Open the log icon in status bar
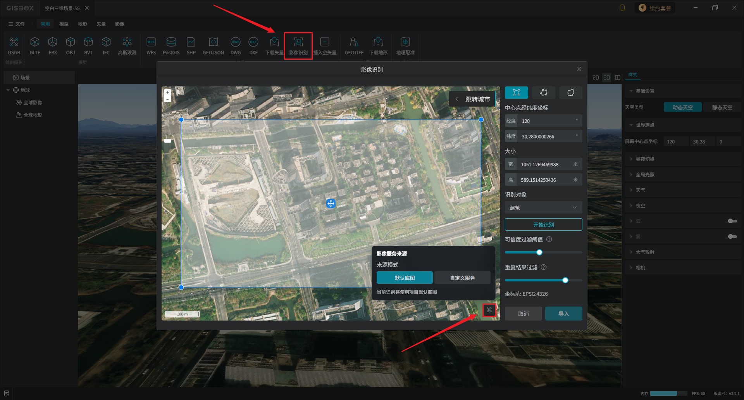The width and height of the screenshot is (744, 400). click(x=7, y=393)
